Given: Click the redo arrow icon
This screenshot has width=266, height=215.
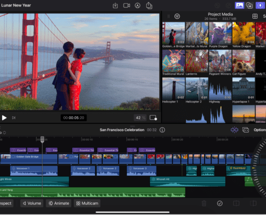Looking at the screenshot, I should click(x=228, y=5).
